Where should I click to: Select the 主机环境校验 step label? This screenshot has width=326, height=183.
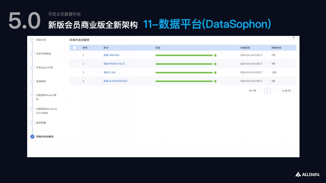pyautogui.click(x=43, y=54)
